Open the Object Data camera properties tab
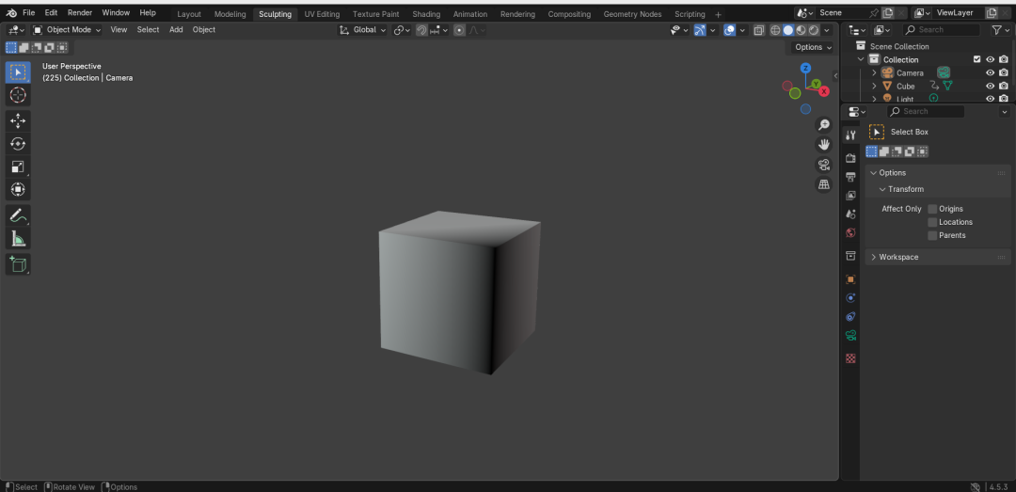Viewport: 1016px width, 492px height. (x=850, y=335)
